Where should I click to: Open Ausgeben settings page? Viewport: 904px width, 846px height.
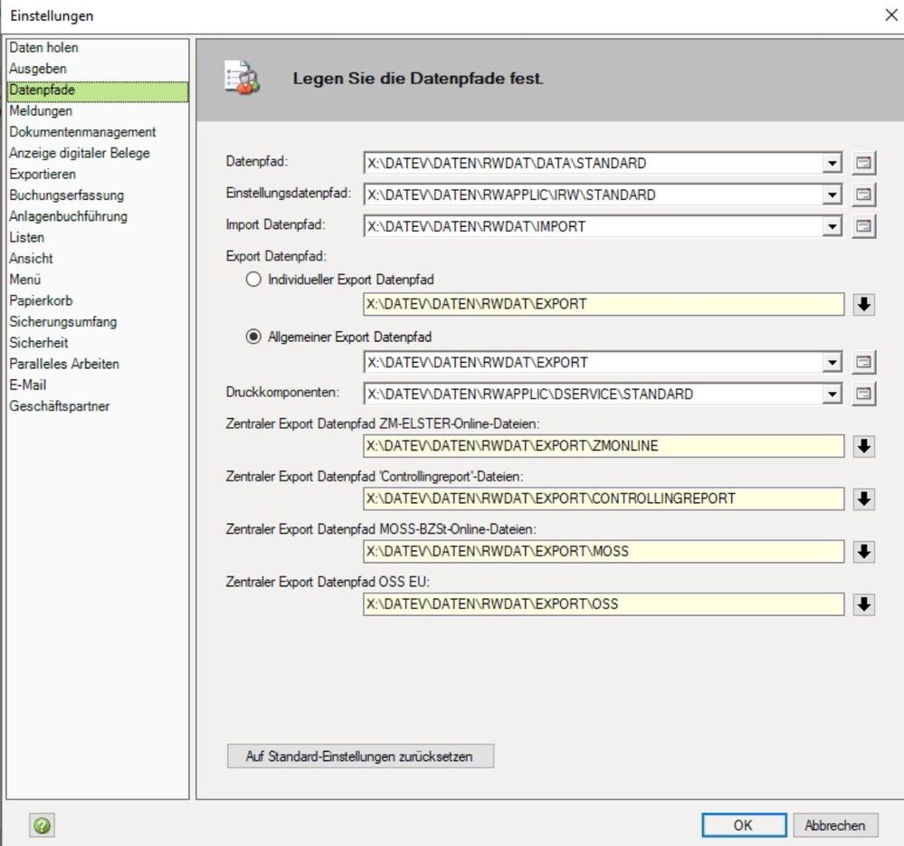tap(98, 69)
